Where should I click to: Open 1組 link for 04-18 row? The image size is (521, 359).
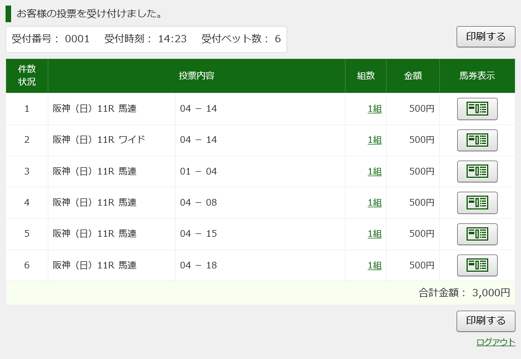pos(374,265)
